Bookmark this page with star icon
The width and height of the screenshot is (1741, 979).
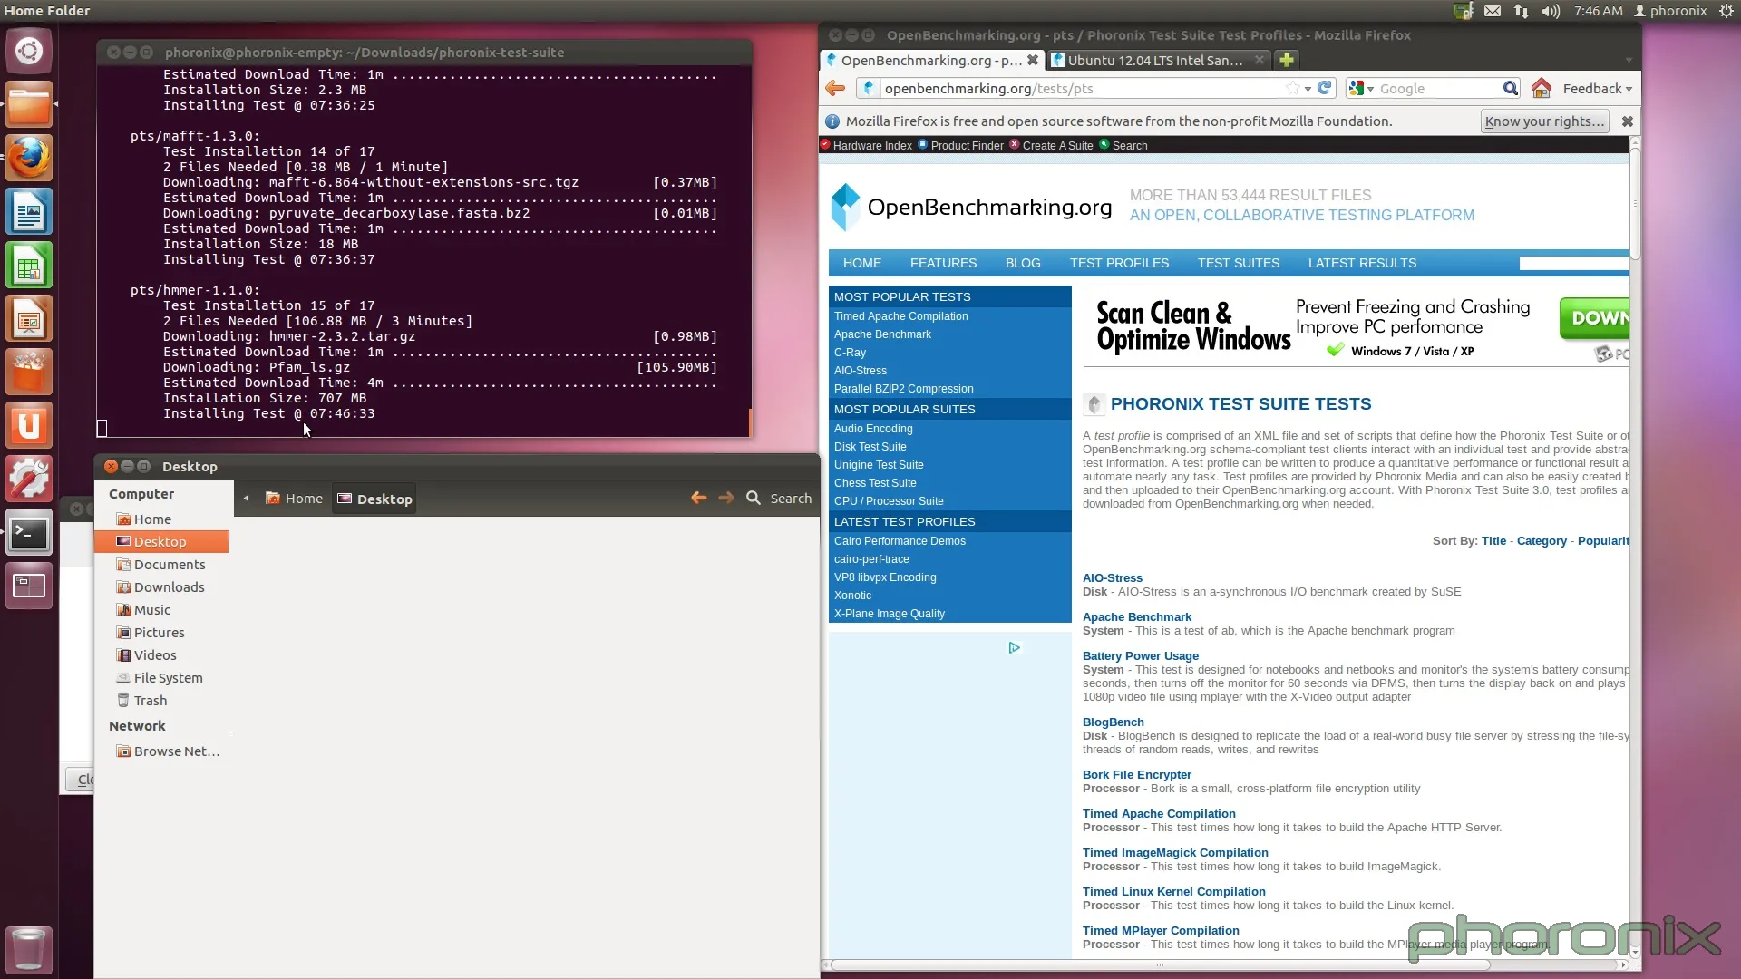[x=1292, y=88]
